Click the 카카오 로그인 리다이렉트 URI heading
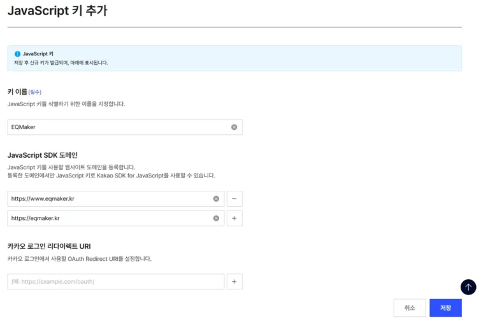The width and height of the screenshot is (481, 318). [x=49, y=246]
